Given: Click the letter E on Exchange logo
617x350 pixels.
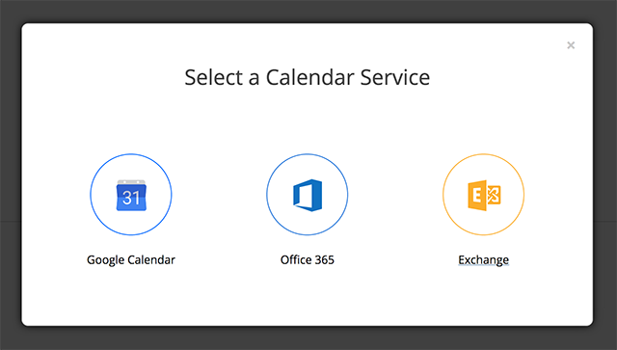Looking at the screenshot, I should coord(476,195).
